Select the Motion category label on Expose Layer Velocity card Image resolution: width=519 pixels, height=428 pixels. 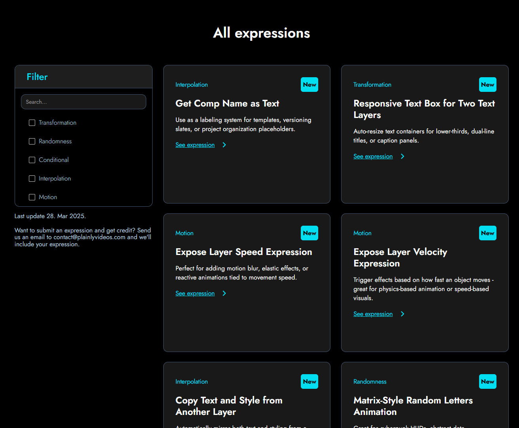tap(362, 233)
